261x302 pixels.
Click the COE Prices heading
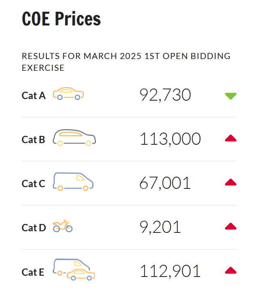(x=61, y=19)
